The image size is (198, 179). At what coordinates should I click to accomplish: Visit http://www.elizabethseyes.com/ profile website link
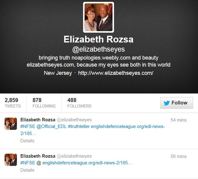[x=116, y=73]
